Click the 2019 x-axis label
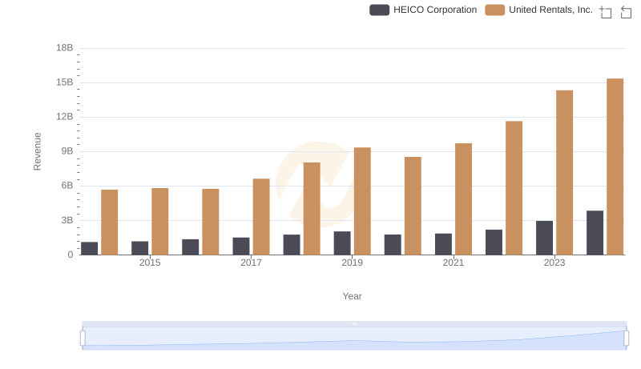 click(352, 263)
